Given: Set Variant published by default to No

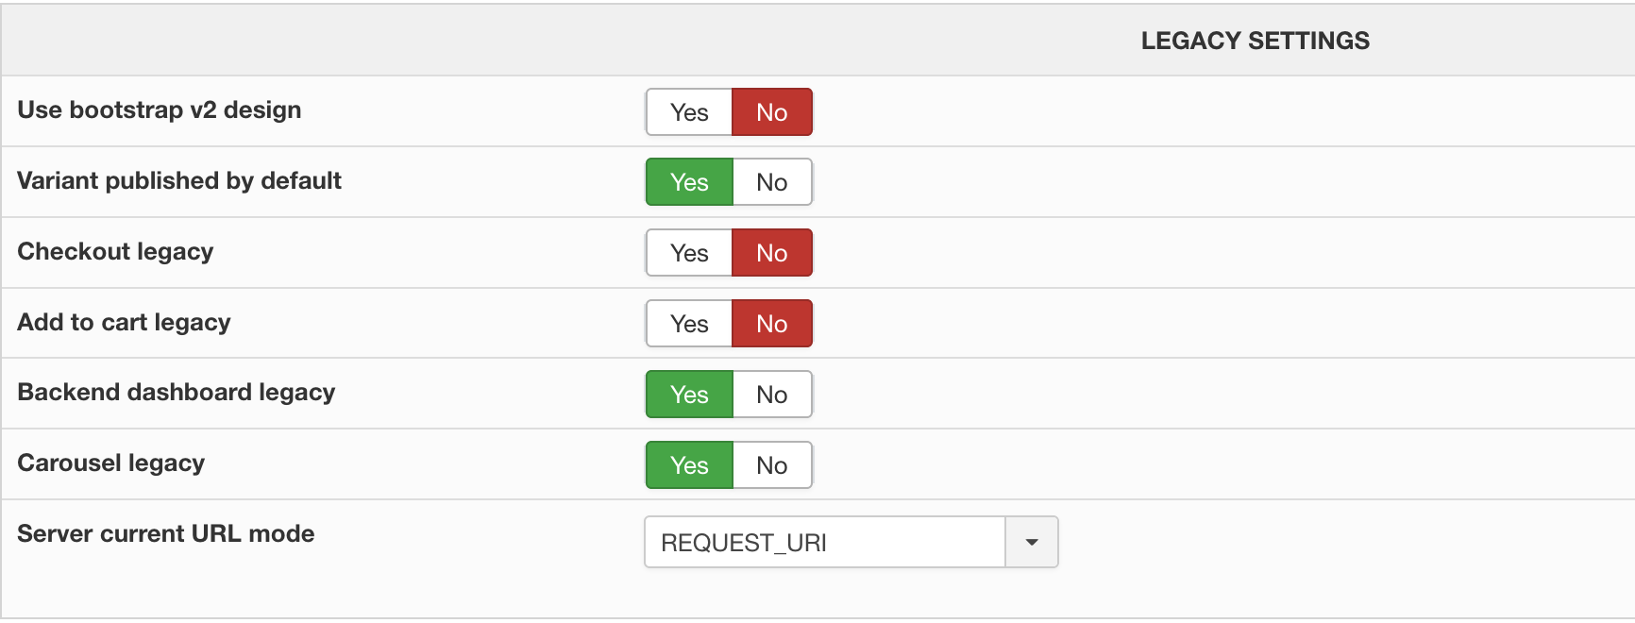Looking at the screenshot, I should 771,182.
